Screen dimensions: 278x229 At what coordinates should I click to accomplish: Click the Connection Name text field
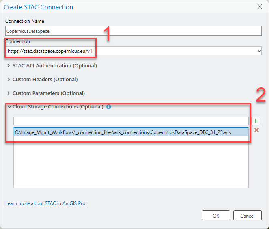(133, 31)
